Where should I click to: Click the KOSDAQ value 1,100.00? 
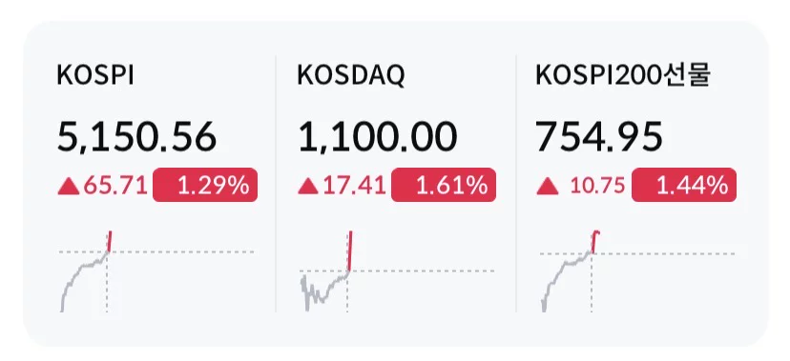(378, 137)
